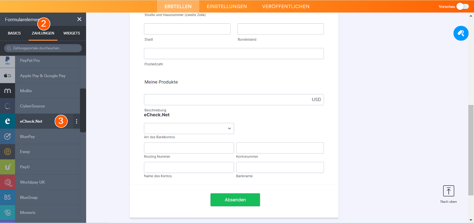The image size is (474, 223).
Task: Select the BlueSnap BS icon
Action: pyautogui.click(x=7, y=198)
